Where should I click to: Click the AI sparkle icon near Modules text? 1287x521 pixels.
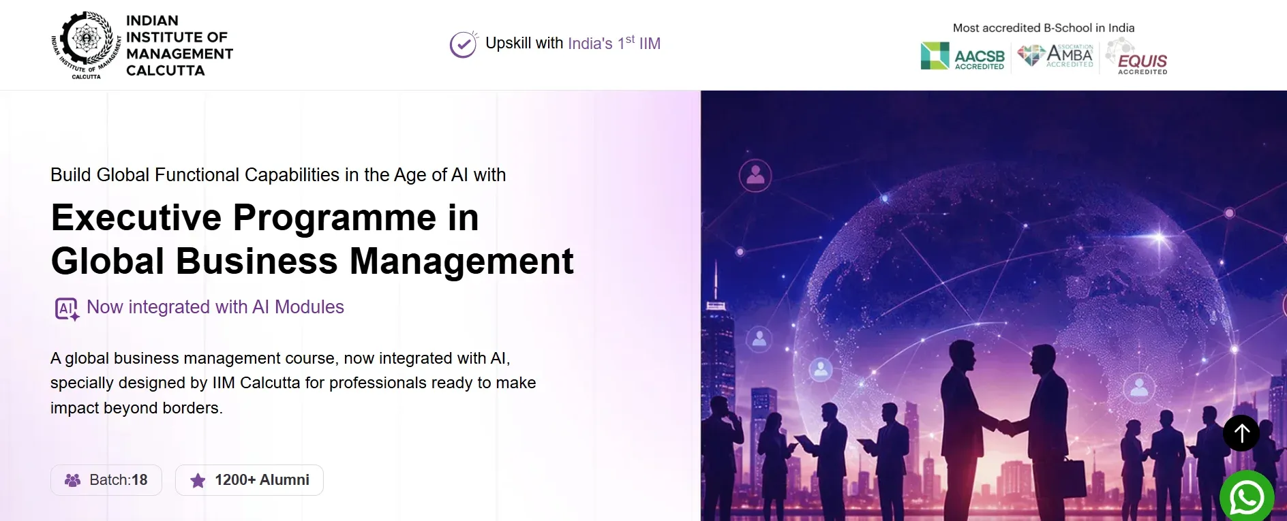[x=67, y=309]
